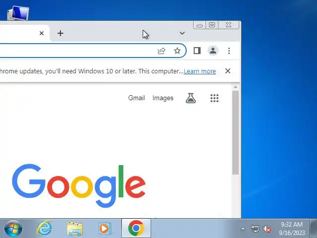Select the Chrome taskbar button
This screenshot has height=238, width=317.
point(136,228)
